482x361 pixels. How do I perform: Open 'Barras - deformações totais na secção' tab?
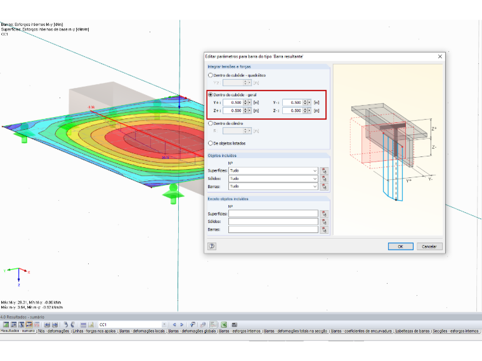(296, 331)
